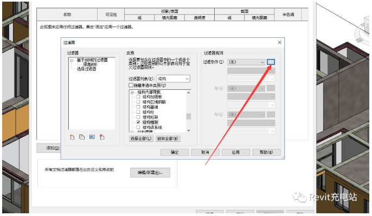Click the 应用 button
372x216 pixels.
click(235, 152)
